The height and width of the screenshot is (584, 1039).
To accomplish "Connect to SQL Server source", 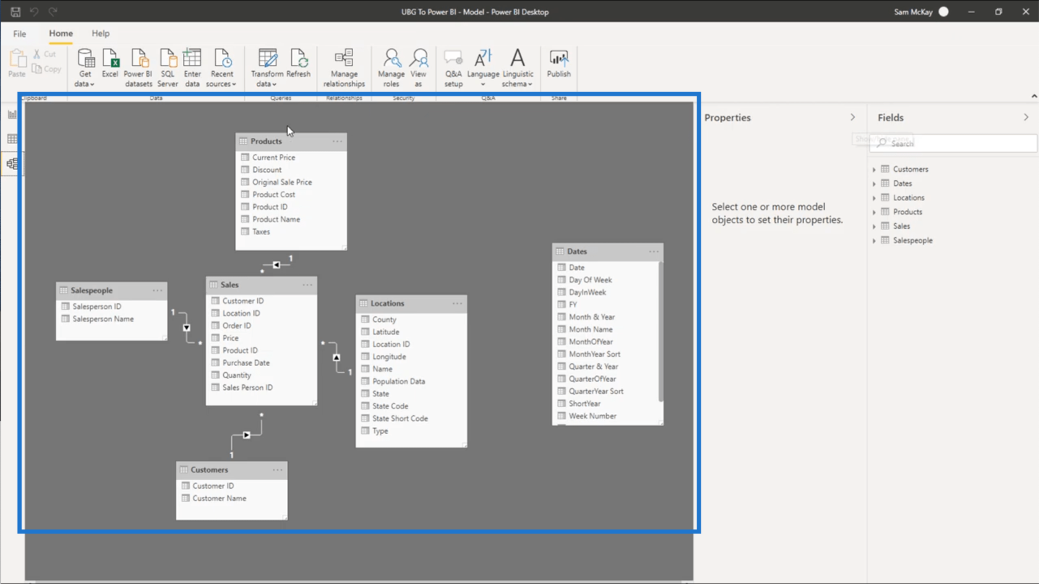I will tap(168, 67).
